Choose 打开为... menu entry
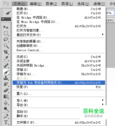 [x=59, y=26]
